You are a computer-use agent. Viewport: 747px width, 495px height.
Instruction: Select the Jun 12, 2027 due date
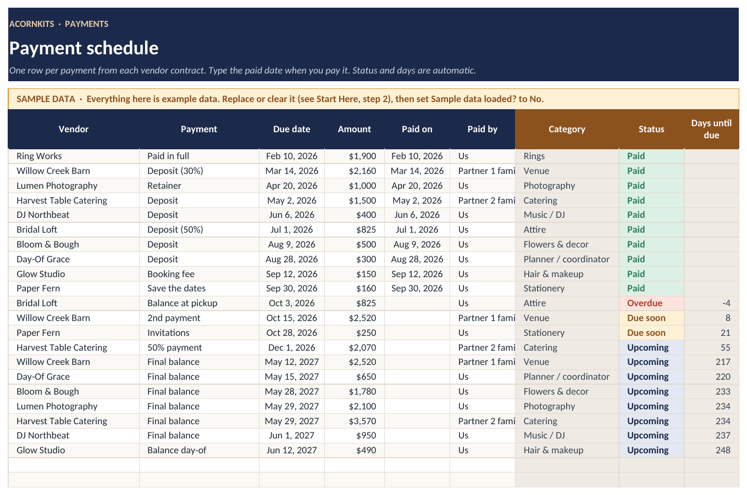[292, 450]
